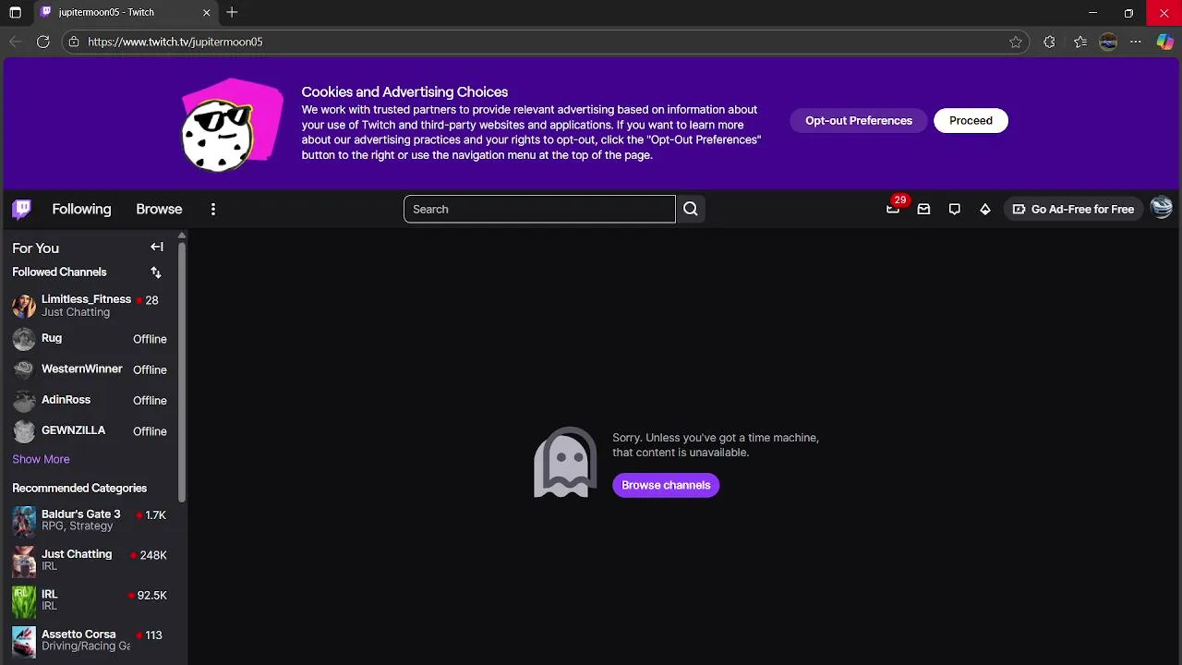Click the IRL category thumbnail

click(24, 600)
